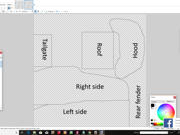Open the image list dropdown arrow

[x=34, y=5]
